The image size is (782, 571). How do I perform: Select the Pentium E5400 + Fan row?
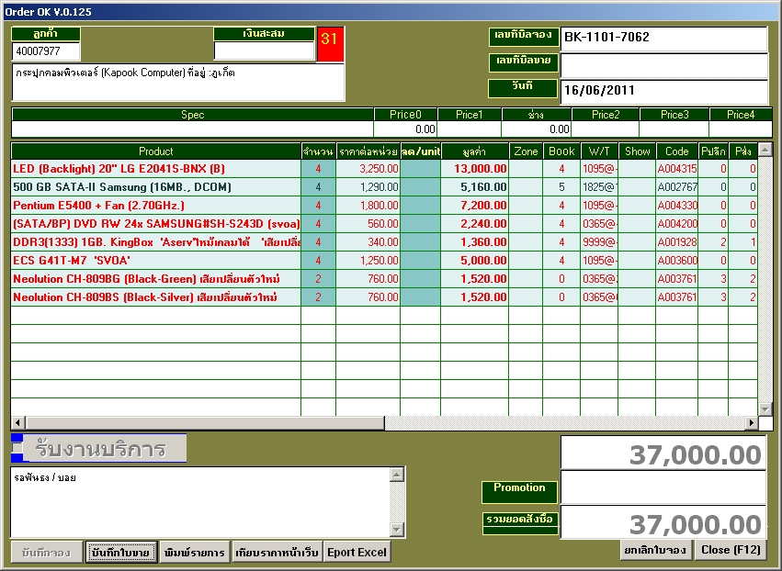(x=384, y=206)
